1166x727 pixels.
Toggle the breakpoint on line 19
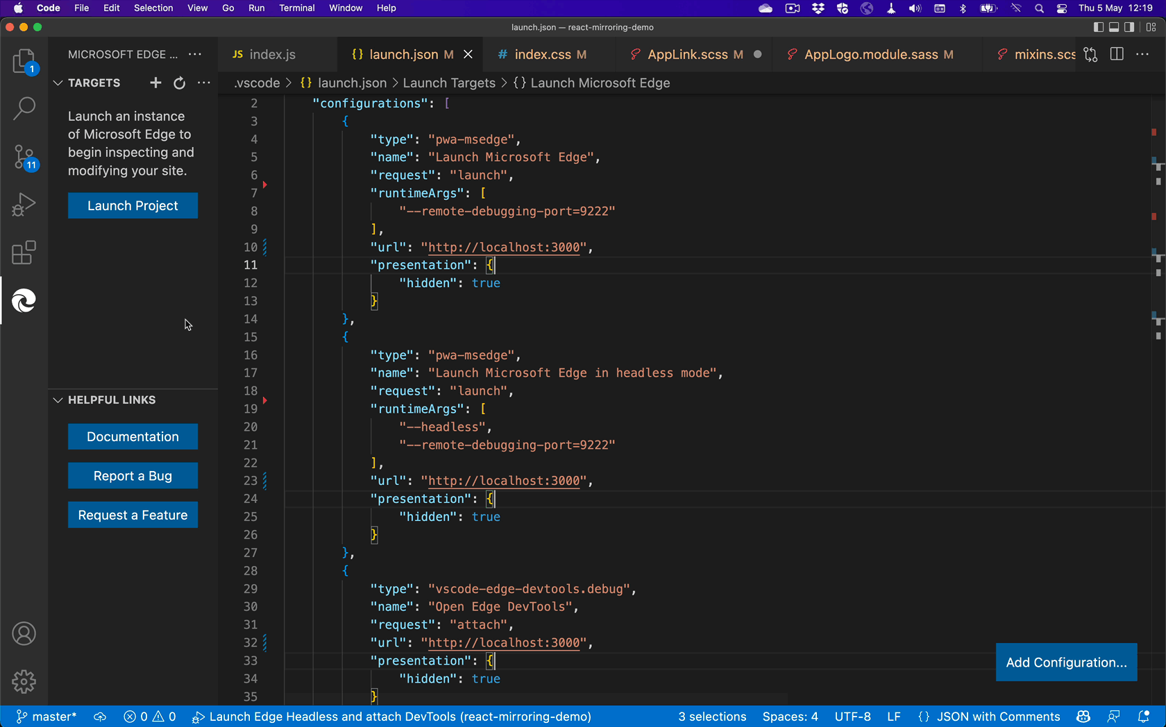pyautogui.click(x=265, y=400)
